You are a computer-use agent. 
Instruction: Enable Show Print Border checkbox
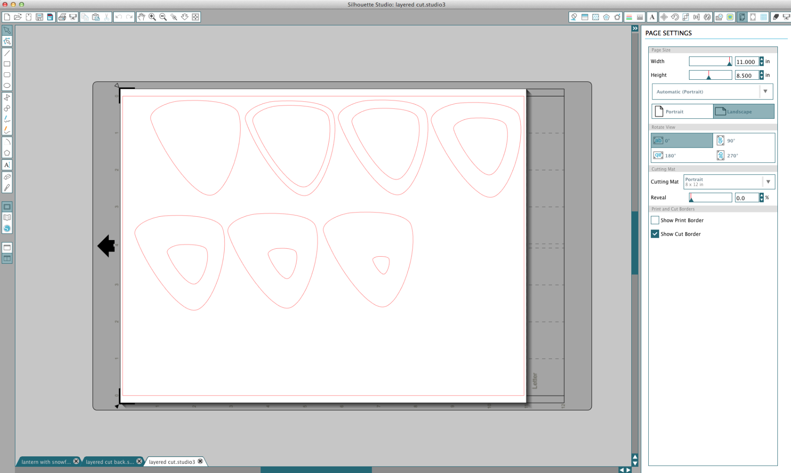pyautogui.click(x=655, y=220)
